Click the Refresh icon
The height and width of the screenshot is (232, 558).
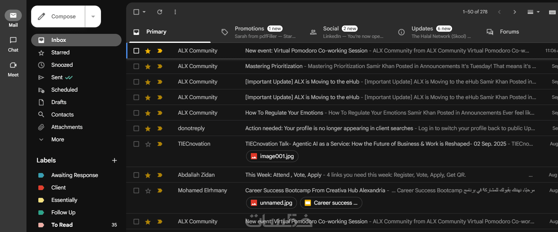[160, 12]
